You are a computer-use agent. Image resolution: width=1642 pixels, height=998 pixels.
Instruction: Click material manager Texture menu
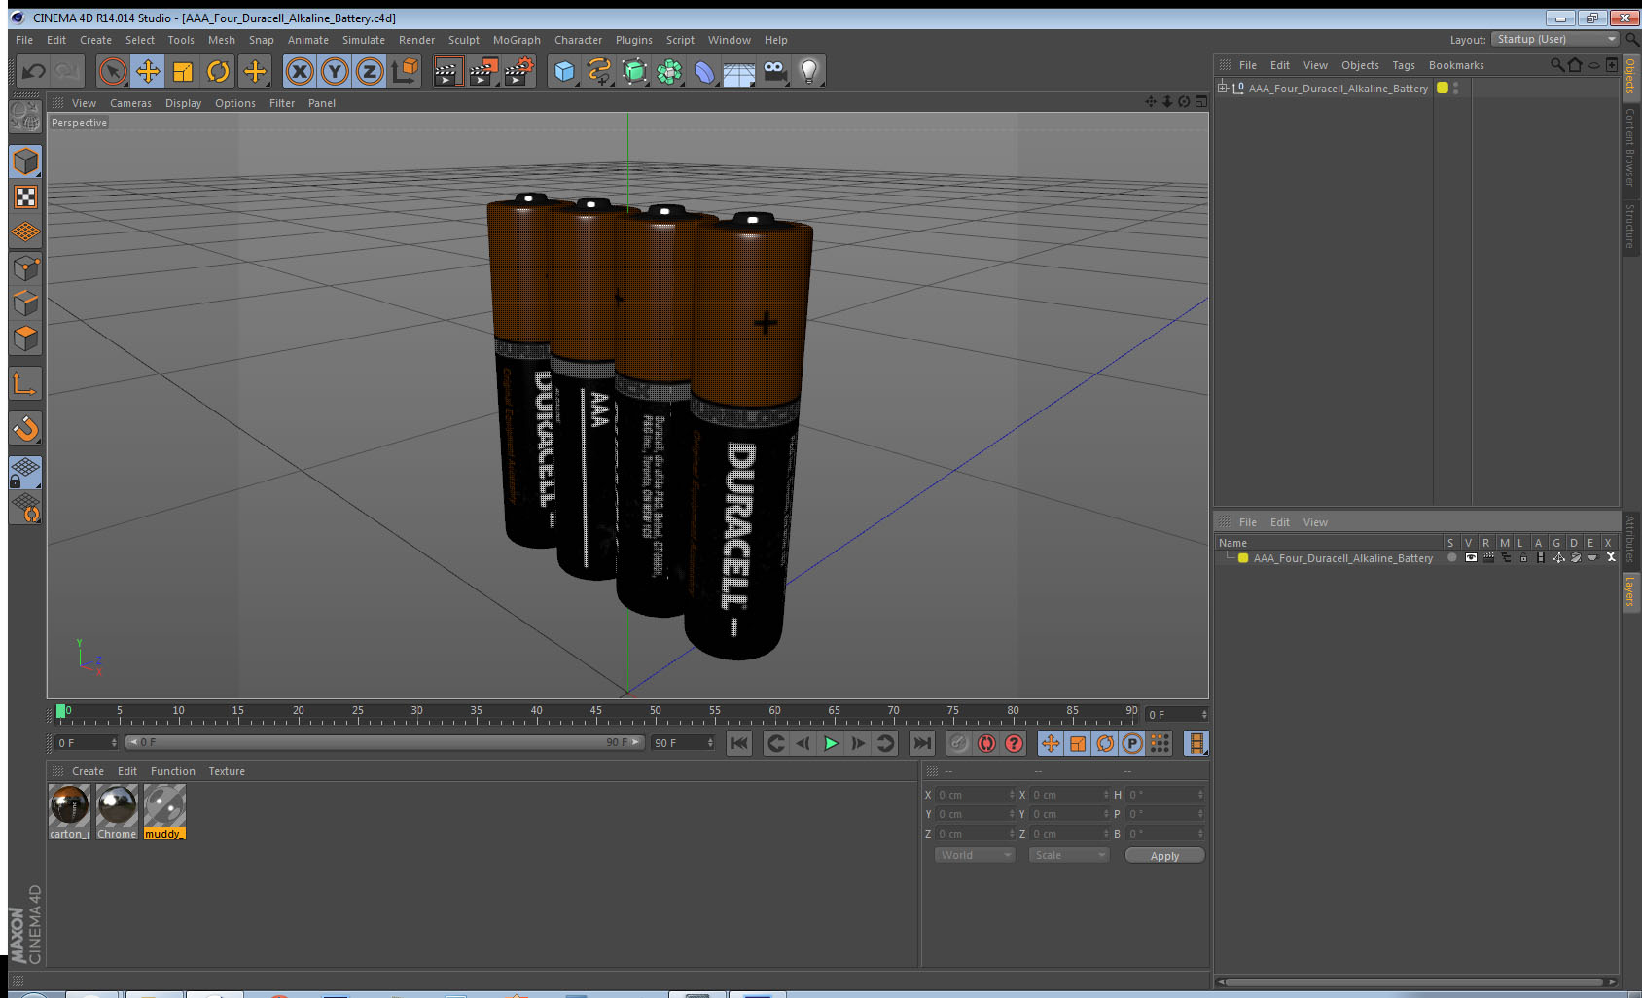(x=227, y=771)
